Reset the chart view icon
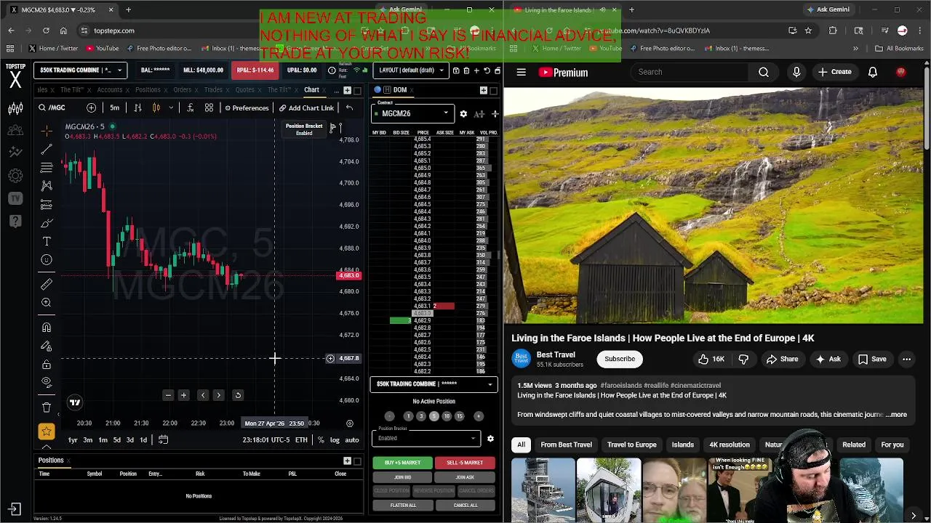This screenshot has width=931, height=523. (x=237, y=395)
